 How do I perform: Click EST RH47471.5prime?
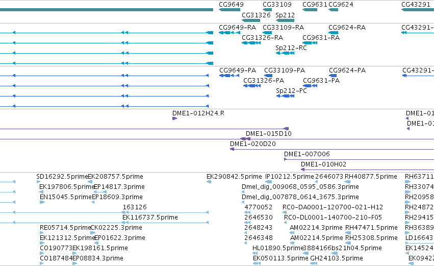pos(371,228)
